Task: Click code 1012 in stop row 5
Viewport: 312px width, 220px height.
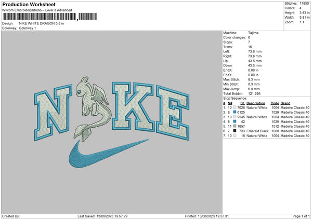Action: [x=275, y=126]
